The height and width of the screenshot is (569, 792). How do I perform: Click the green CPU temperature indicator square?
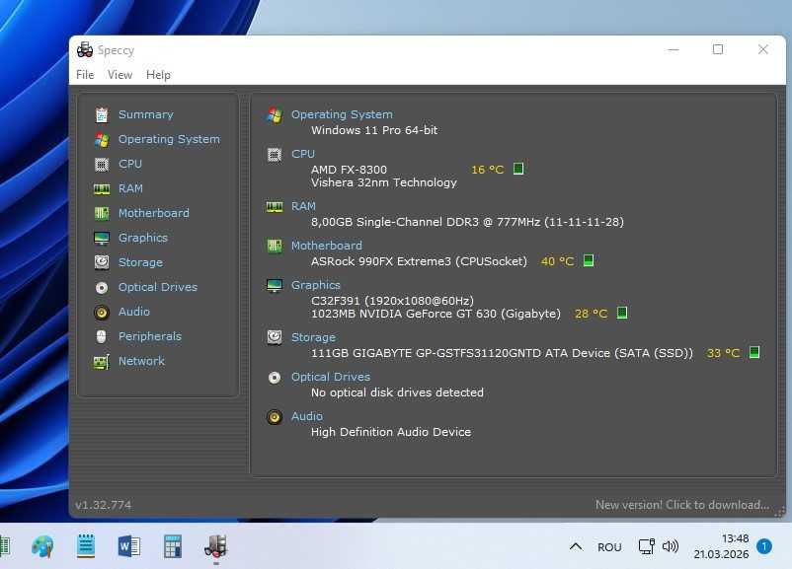518,169
